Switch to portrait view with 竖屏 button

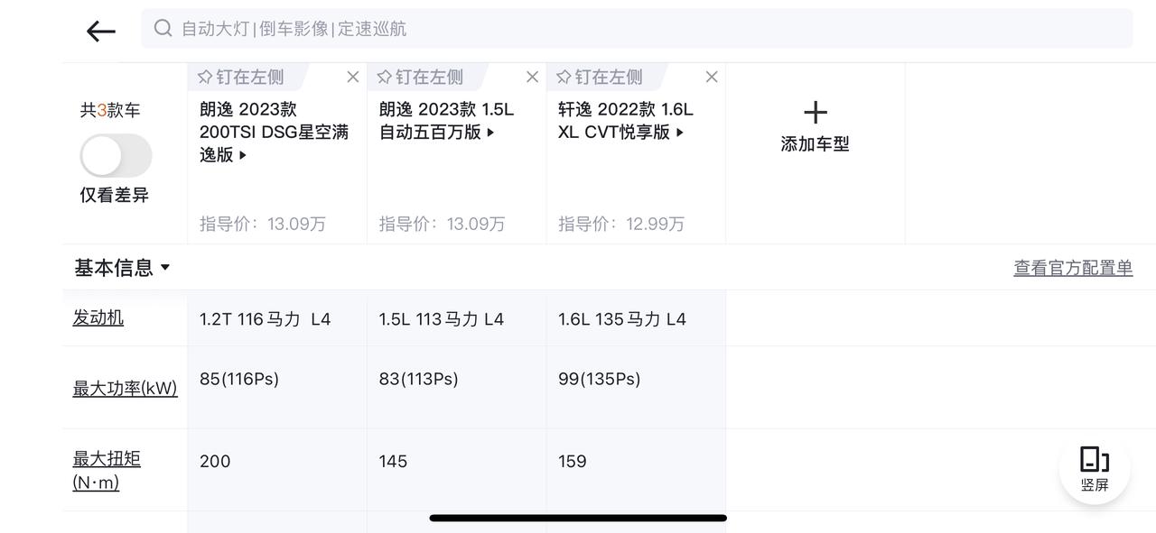(1095, 469)
